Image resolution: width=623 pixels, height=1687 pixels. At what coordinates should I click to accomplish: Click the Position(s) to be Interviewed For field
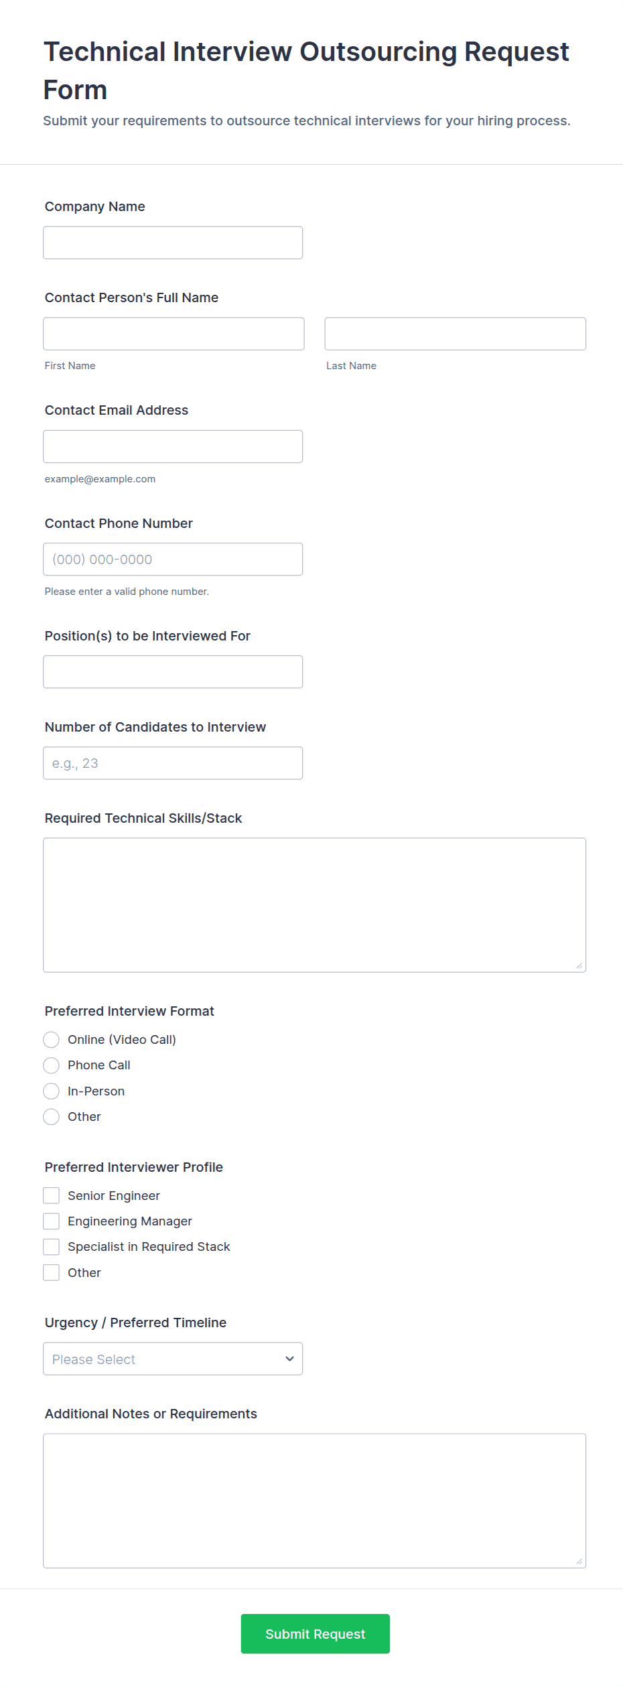(x=173, y=672)
